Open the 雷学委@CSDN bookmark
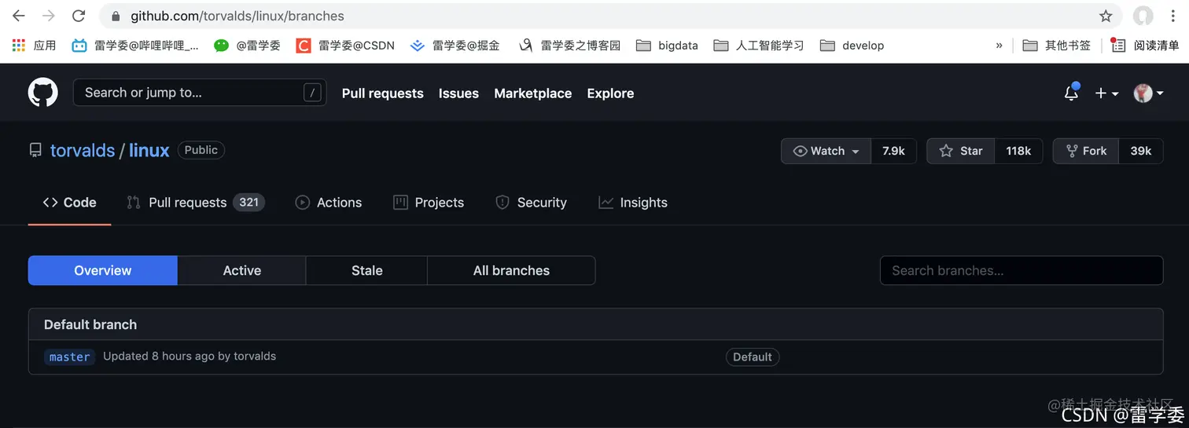This screenshot has height=428, width=1189. (x=345, y=46)
